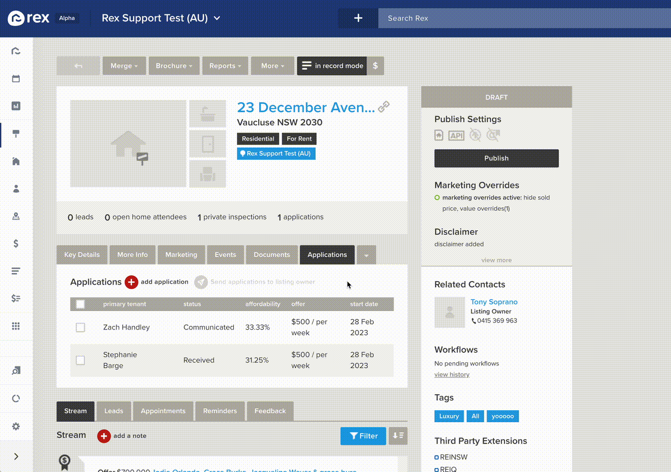Select the checkbox next to Zach Handley
The height and width of the screenshot is (472, 671).
(x=80, y=327)
